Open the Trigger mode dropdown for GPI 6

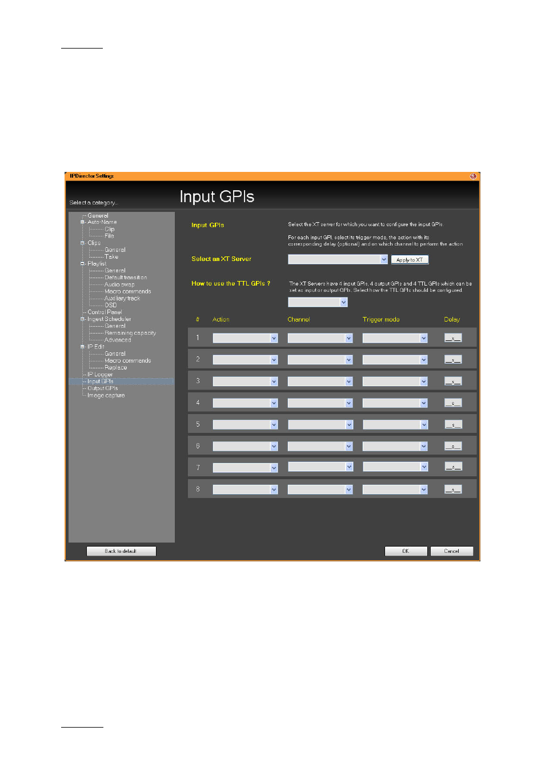pyautogui.click(x=395, y=447)
